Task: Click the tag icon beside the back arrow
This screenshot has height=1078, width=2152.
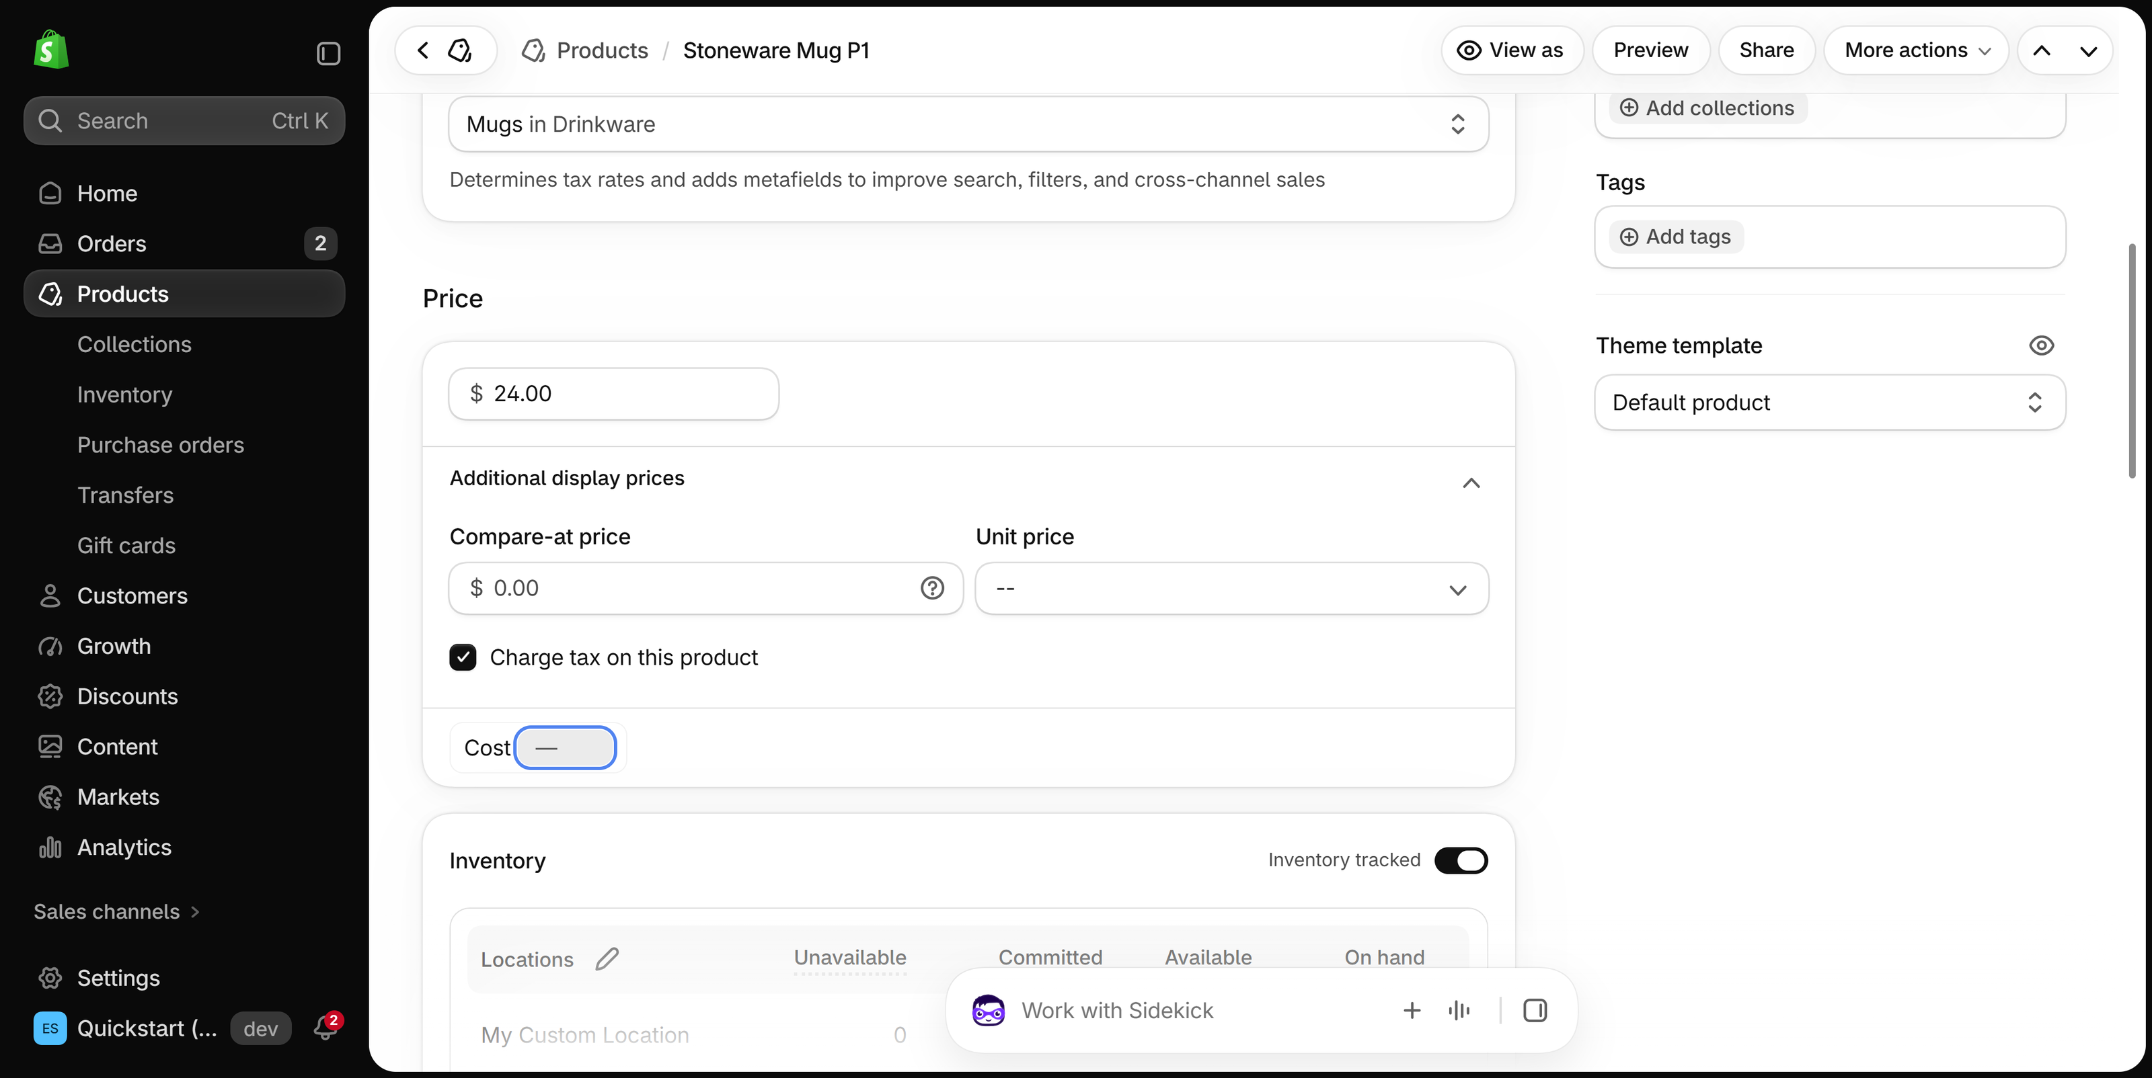Action: pyautogui.click(x=460, y=50)
